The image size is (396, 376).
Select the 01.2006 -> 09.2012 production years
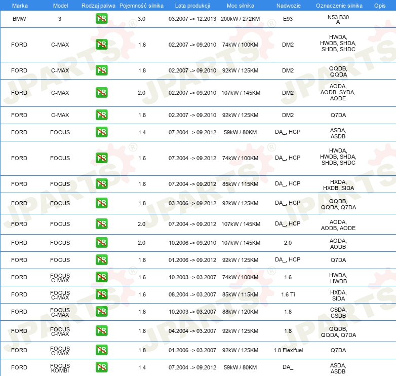pos(192,260)
